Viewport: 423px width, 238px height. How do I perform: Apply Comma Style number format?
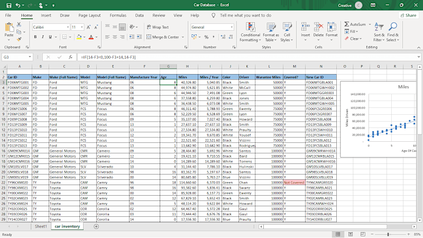[214, 37]
